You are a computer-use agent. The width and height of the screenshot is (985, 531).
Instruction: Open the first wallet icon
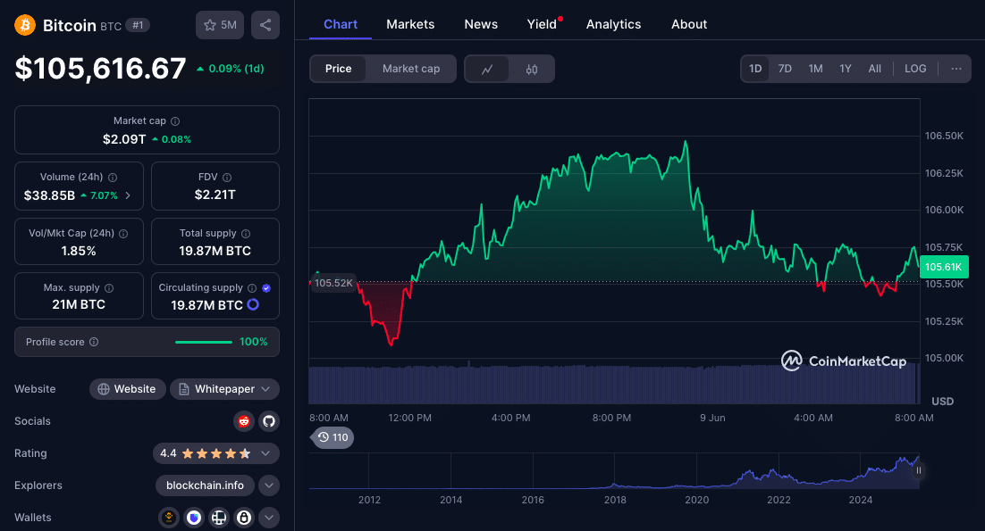coord(168,518)
